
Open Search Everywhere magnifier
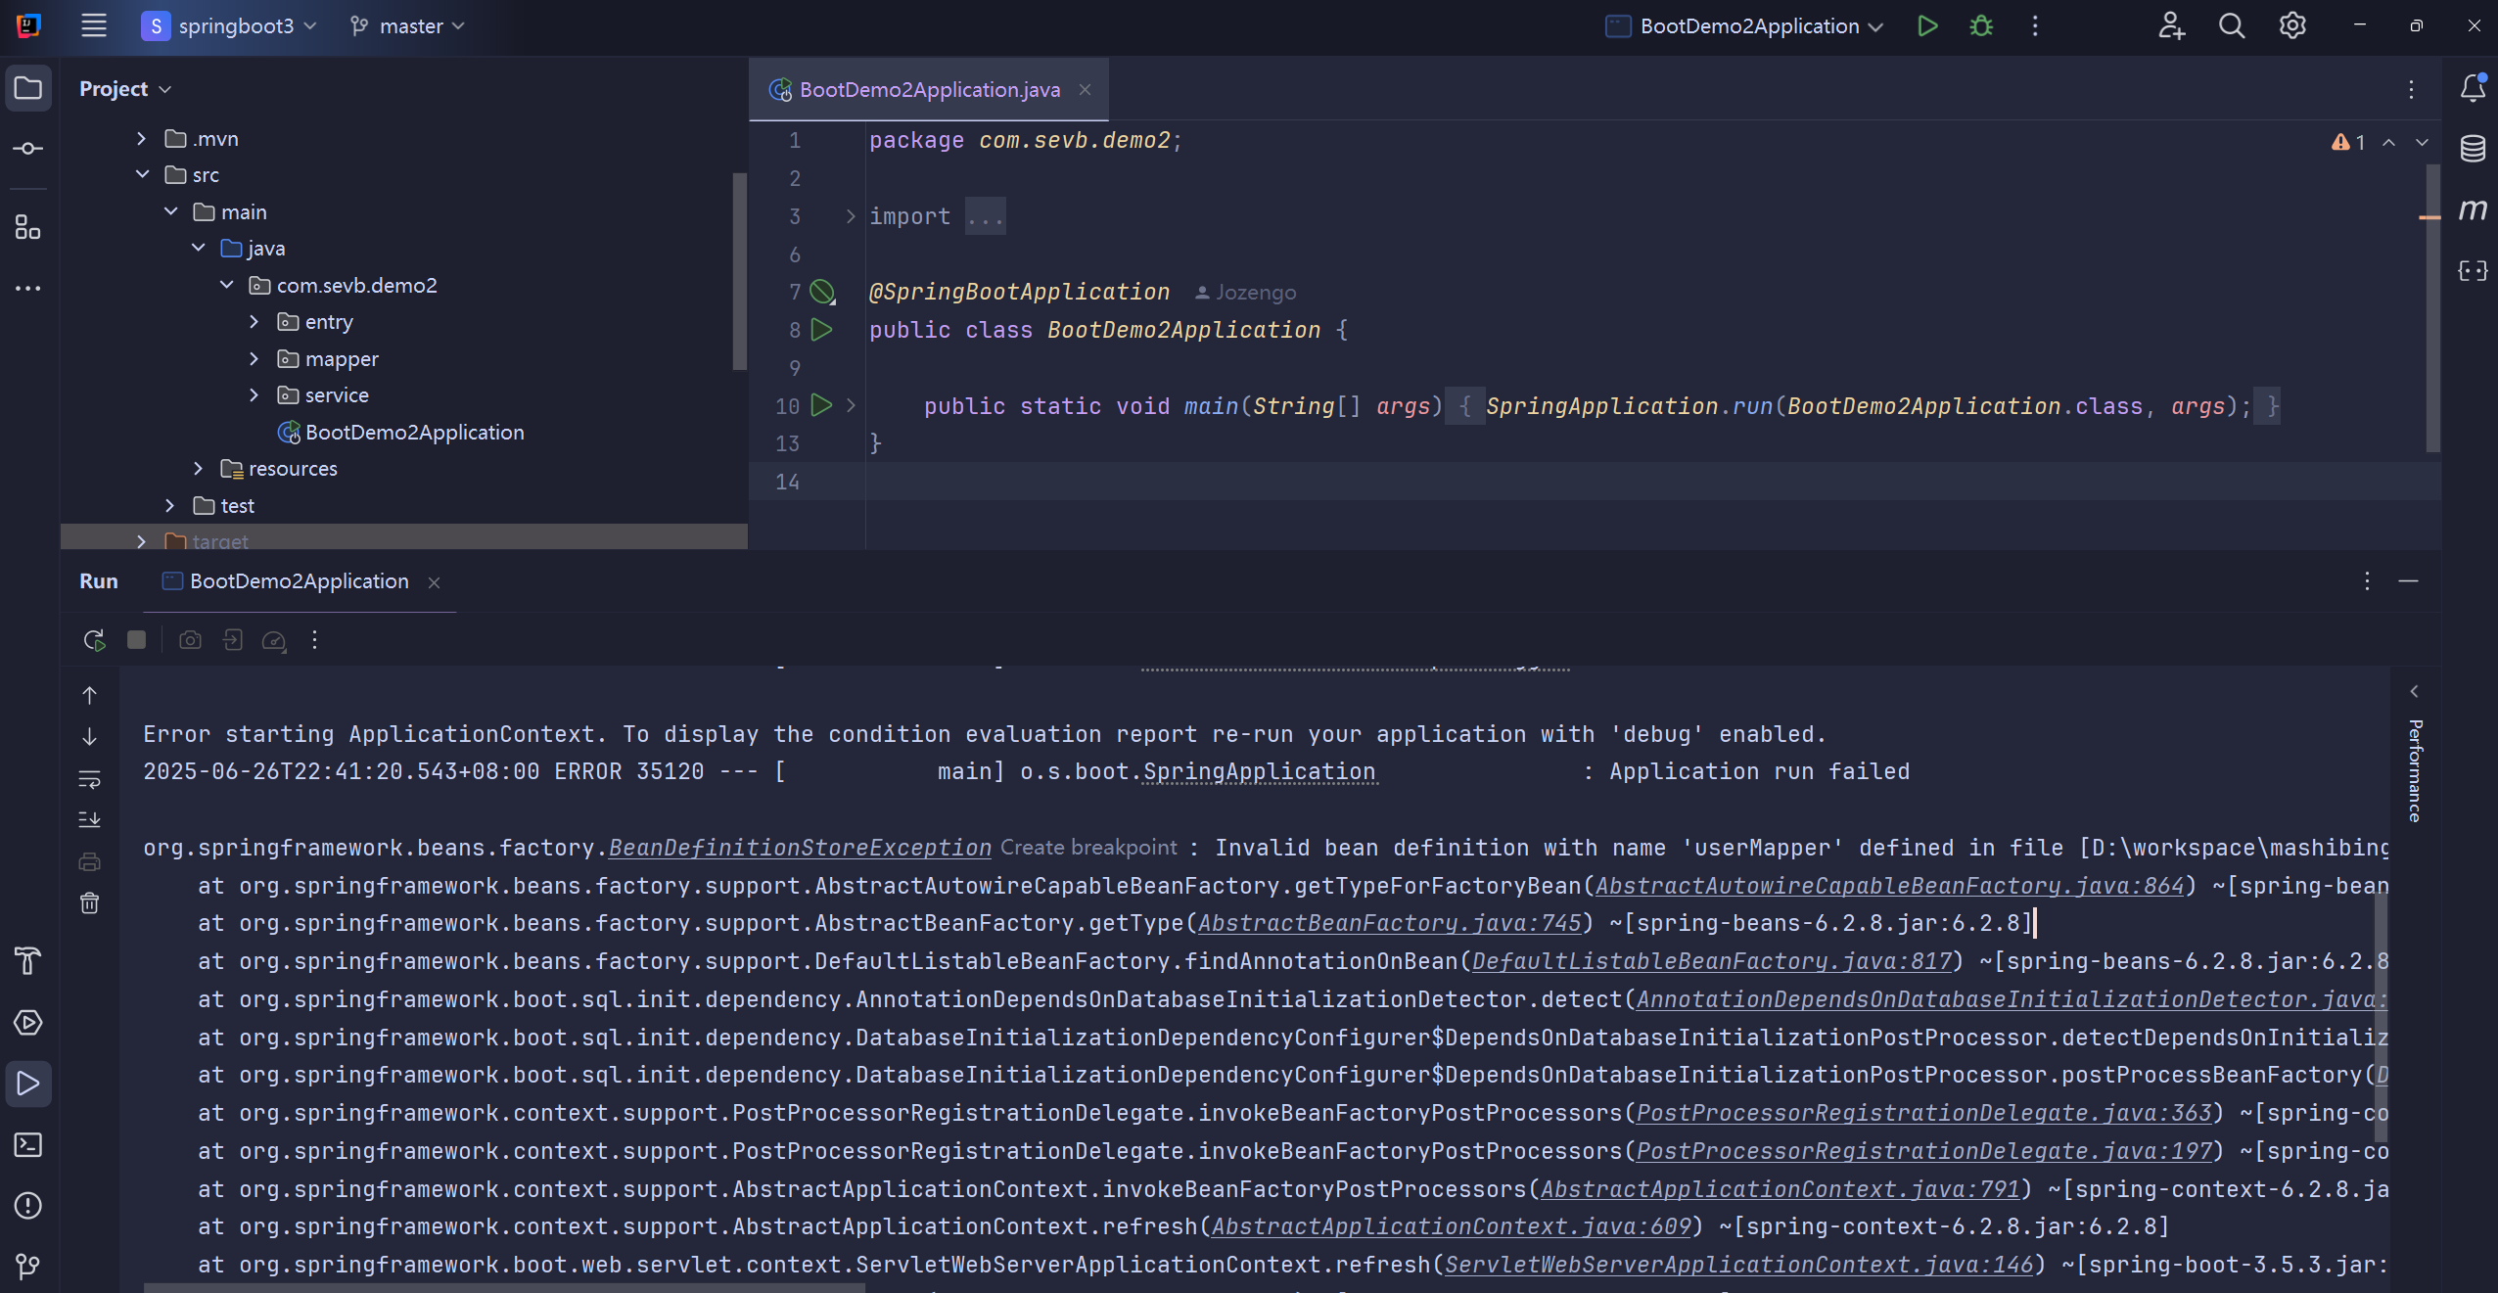point(2232,26)
